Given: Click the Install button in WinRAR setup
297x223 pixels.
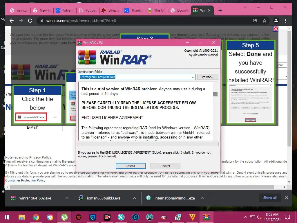Looking at the screenshot, I should (131, 166).
